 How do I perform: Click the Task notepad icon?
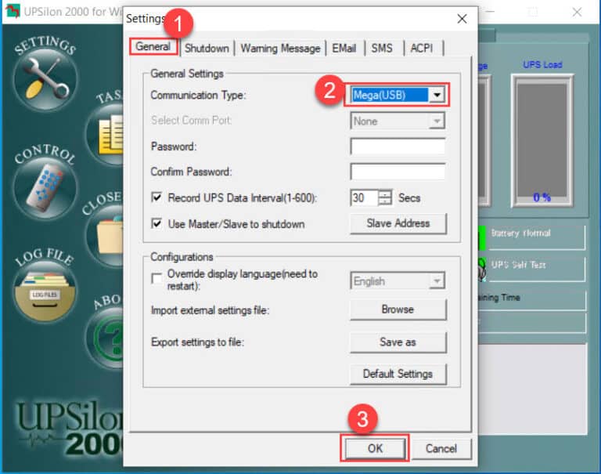click(105, 135)
